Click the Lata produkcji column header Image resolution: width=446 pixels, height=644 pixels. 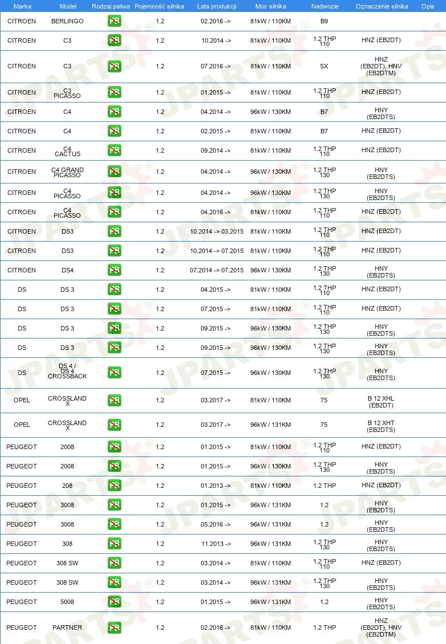[x=217, y=6]
